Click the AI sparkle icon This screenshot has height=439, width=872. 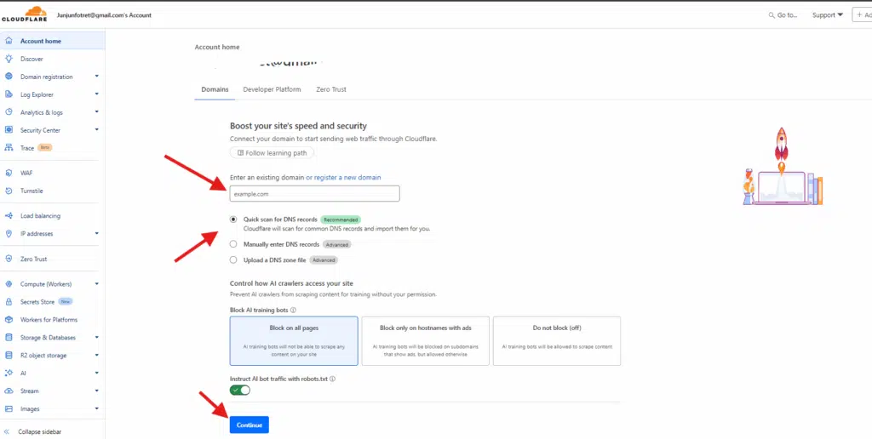click(9, 373)
